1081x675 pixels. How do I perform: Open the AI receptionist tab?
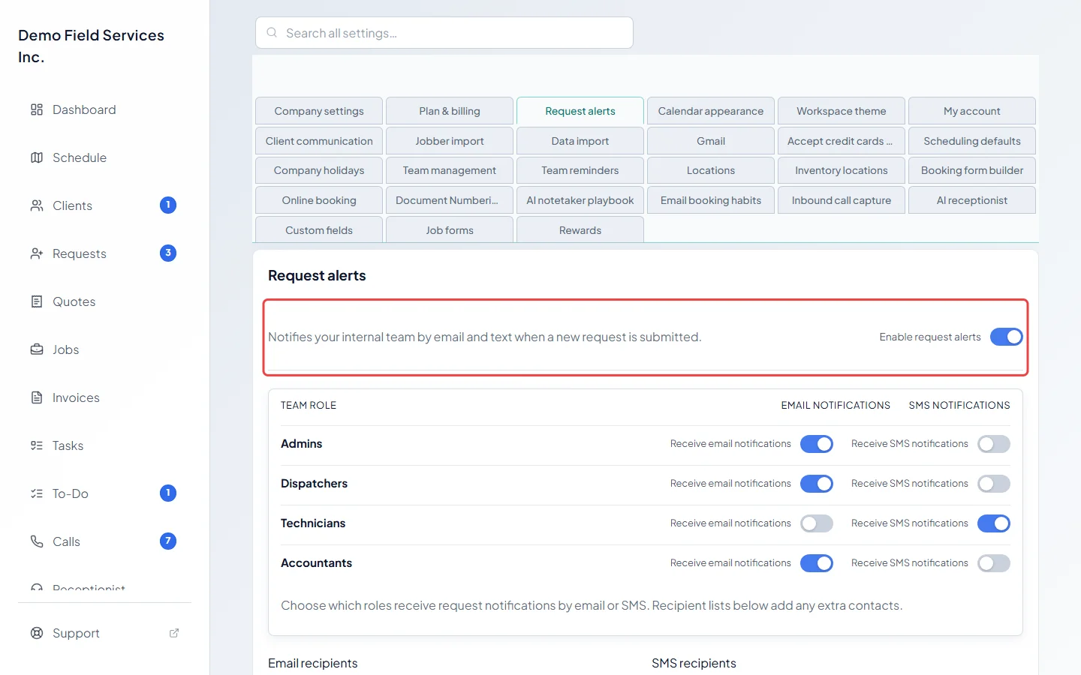click(972, 200)
